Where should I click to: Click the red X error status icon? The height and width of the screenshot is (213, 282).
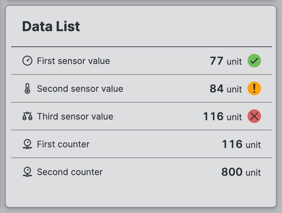coord(254,116)
